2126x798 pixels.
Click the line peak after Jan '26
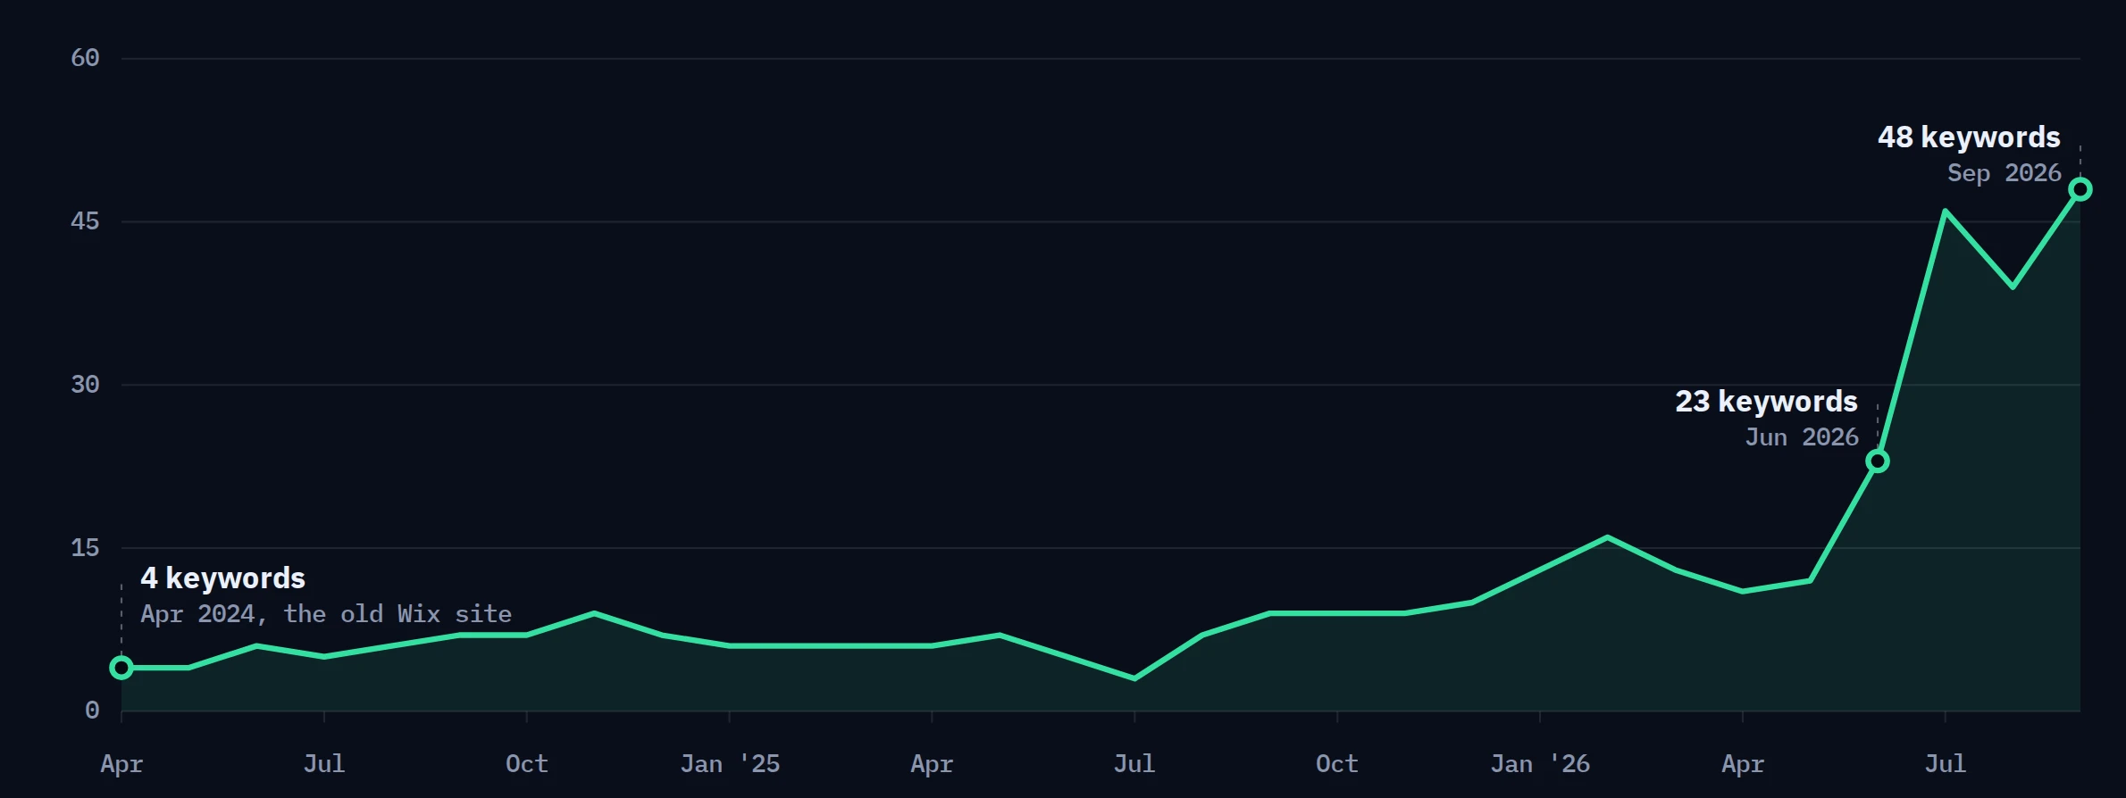point(1607,537)
